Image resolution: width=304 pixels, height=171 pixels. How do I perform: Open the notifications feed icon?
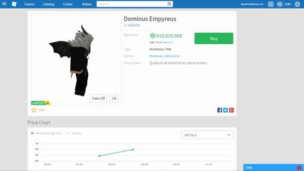pyautogui.click(x=271, y=4)
